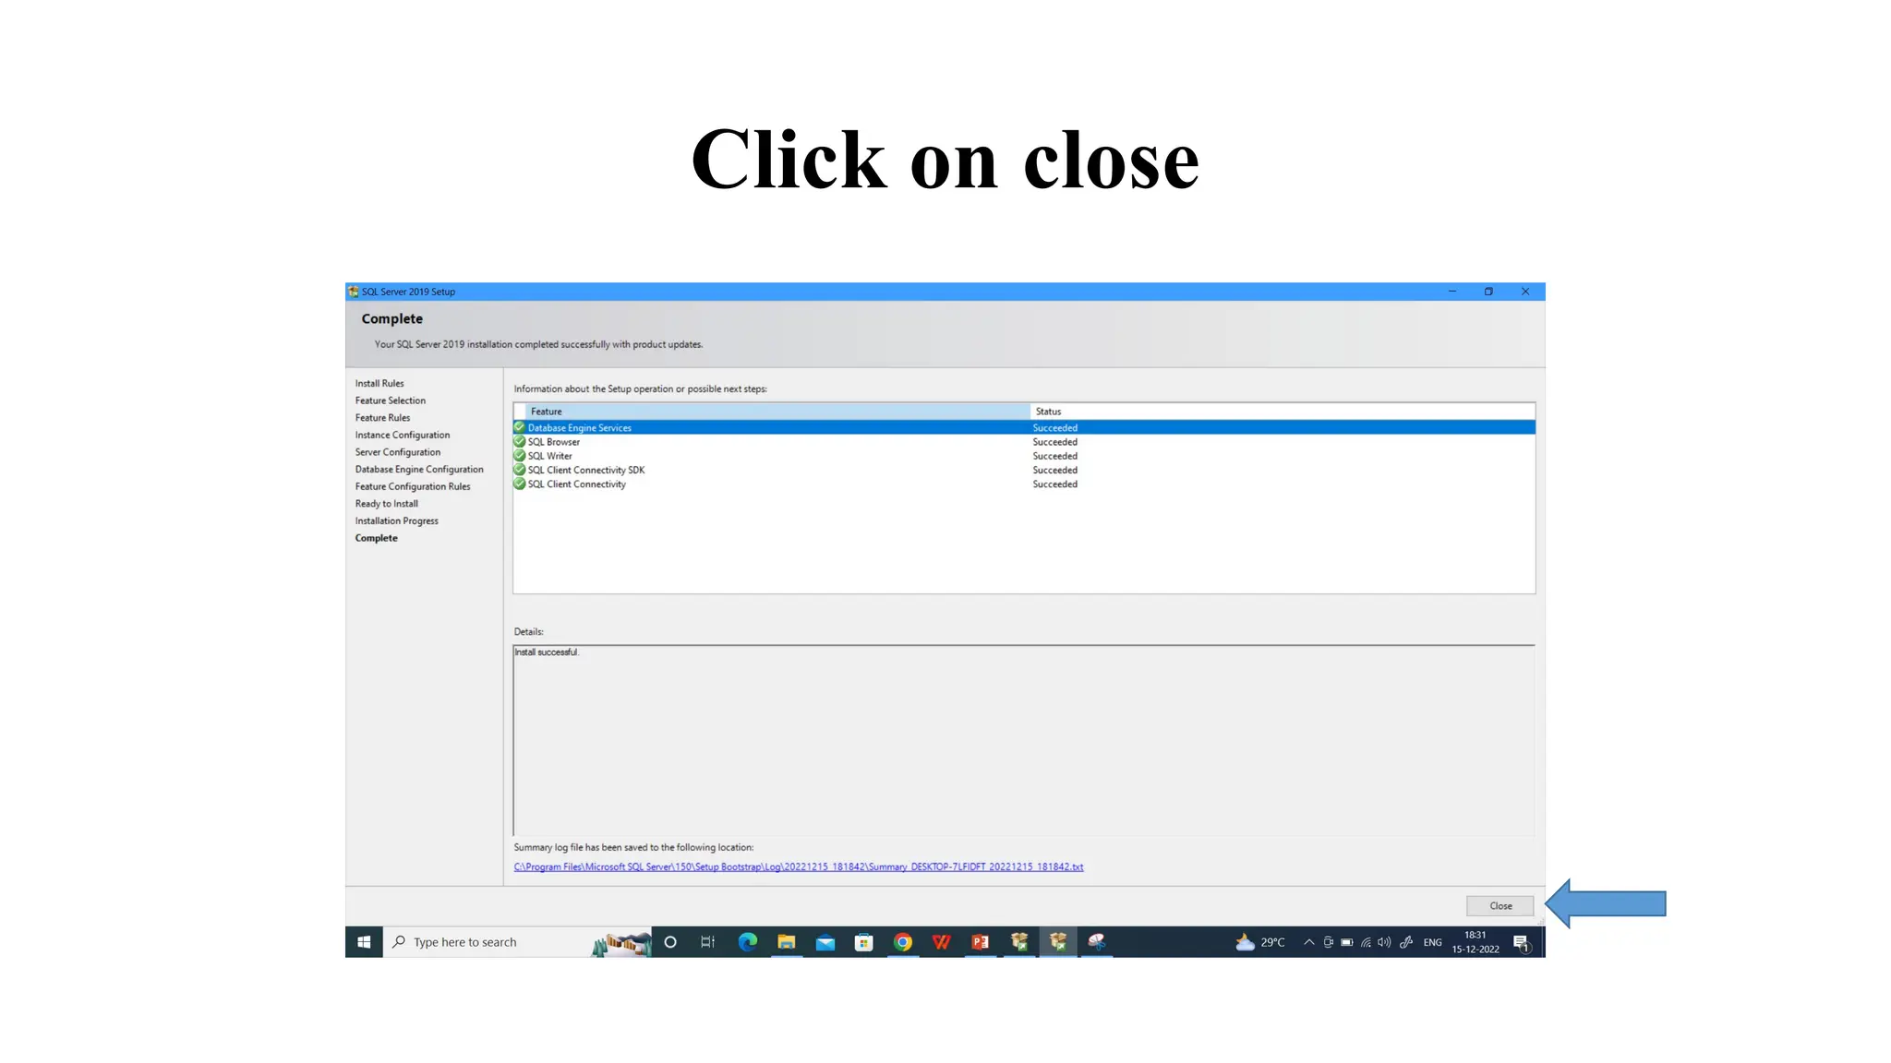The width and height of the screenshot is (1891, 1063).
Task: Open the WPS Office taskbar icon
Action: 942,942
